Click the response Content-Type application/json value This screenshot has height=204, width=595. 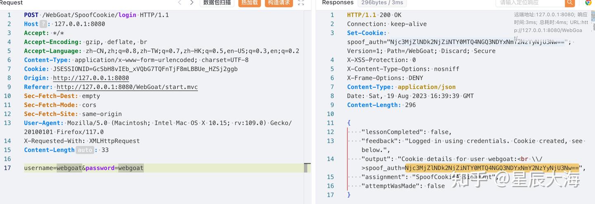[426, 87]
